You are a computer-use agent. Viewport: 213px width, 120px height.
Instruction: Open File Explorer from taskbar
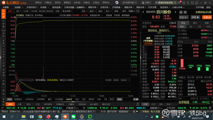tap(23, 117)
